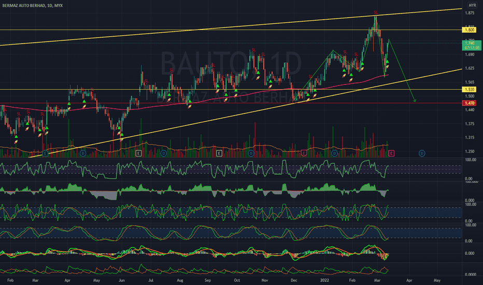The image size is (483, 285).
Task: Click the 1.375 price axis label
Action: pyautogui.click(x=470, y=123)
